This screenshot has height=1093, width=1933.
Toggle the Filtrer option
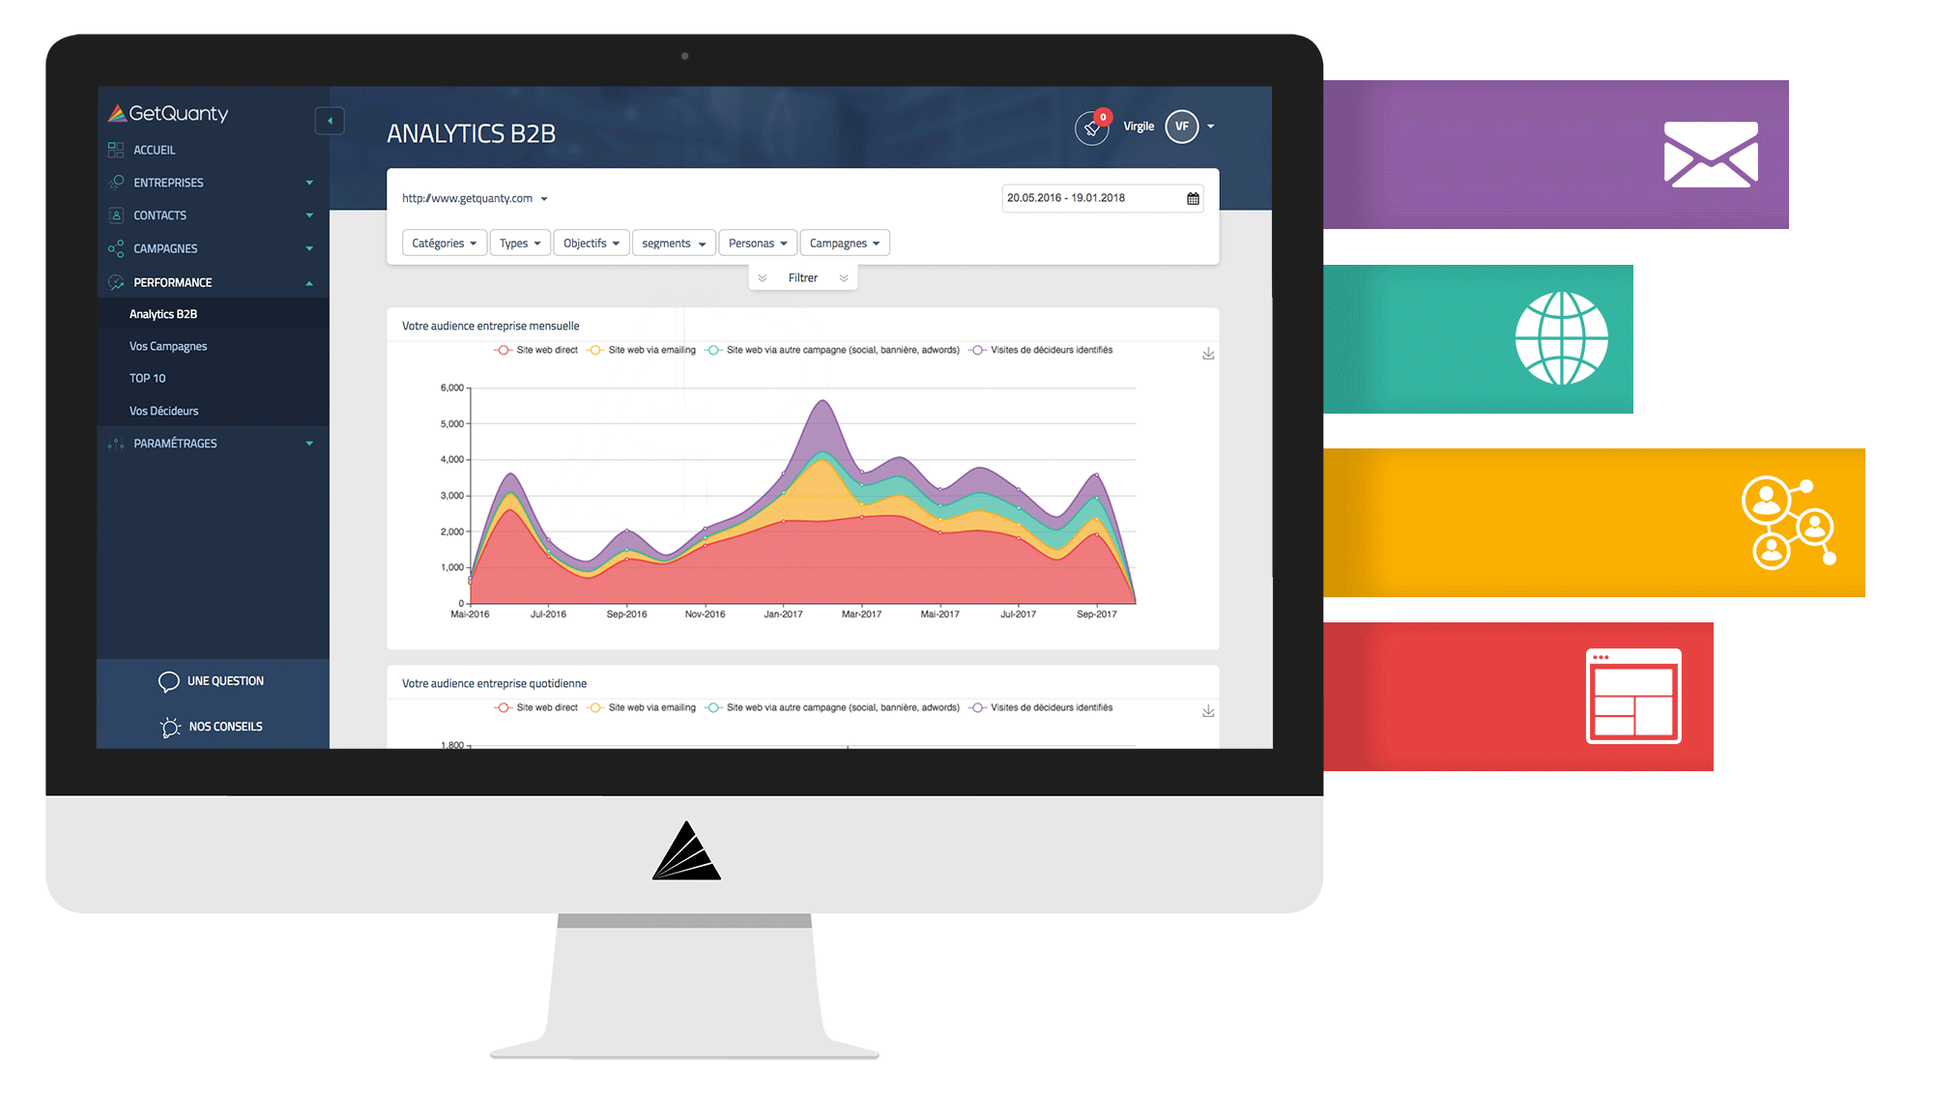(x=802, y=277)
